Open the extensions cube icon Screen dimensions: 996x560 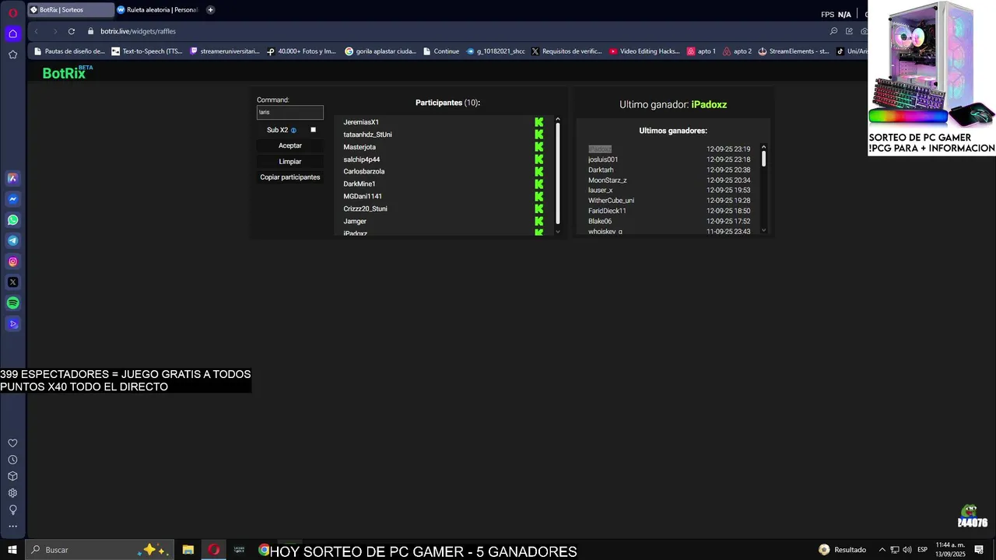12,476
